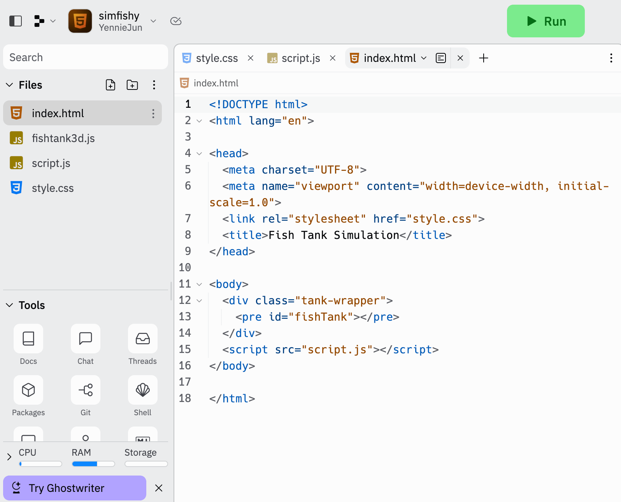Fold the body tag on line 11
The image size is (621, 502).
pyautogui.click(x=199, y=284)
